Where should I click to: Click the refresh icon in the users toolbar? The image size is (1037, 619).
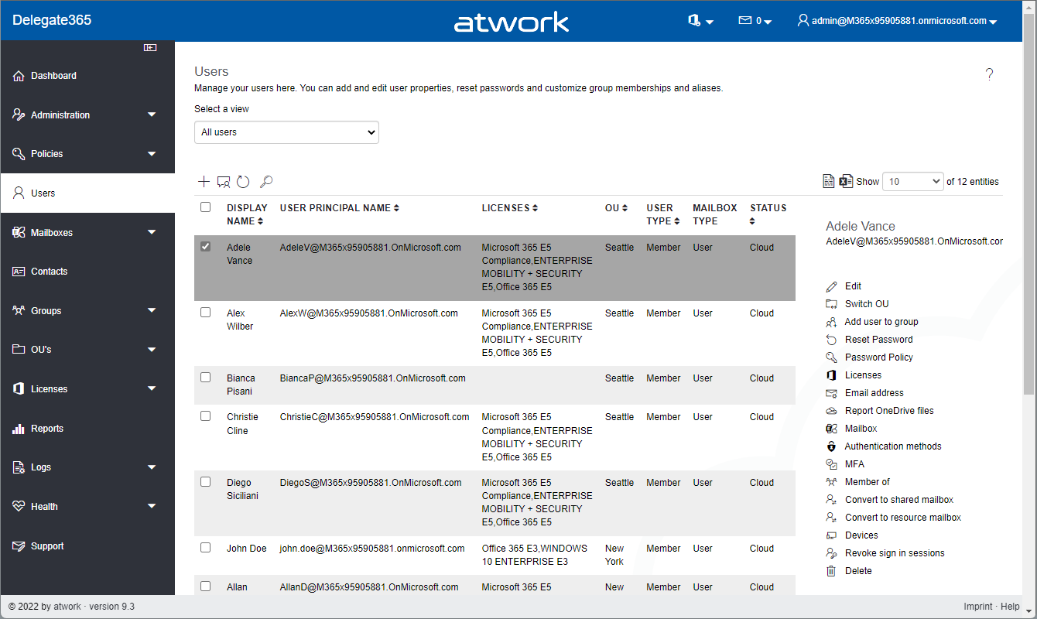click(x=243, y=182)
